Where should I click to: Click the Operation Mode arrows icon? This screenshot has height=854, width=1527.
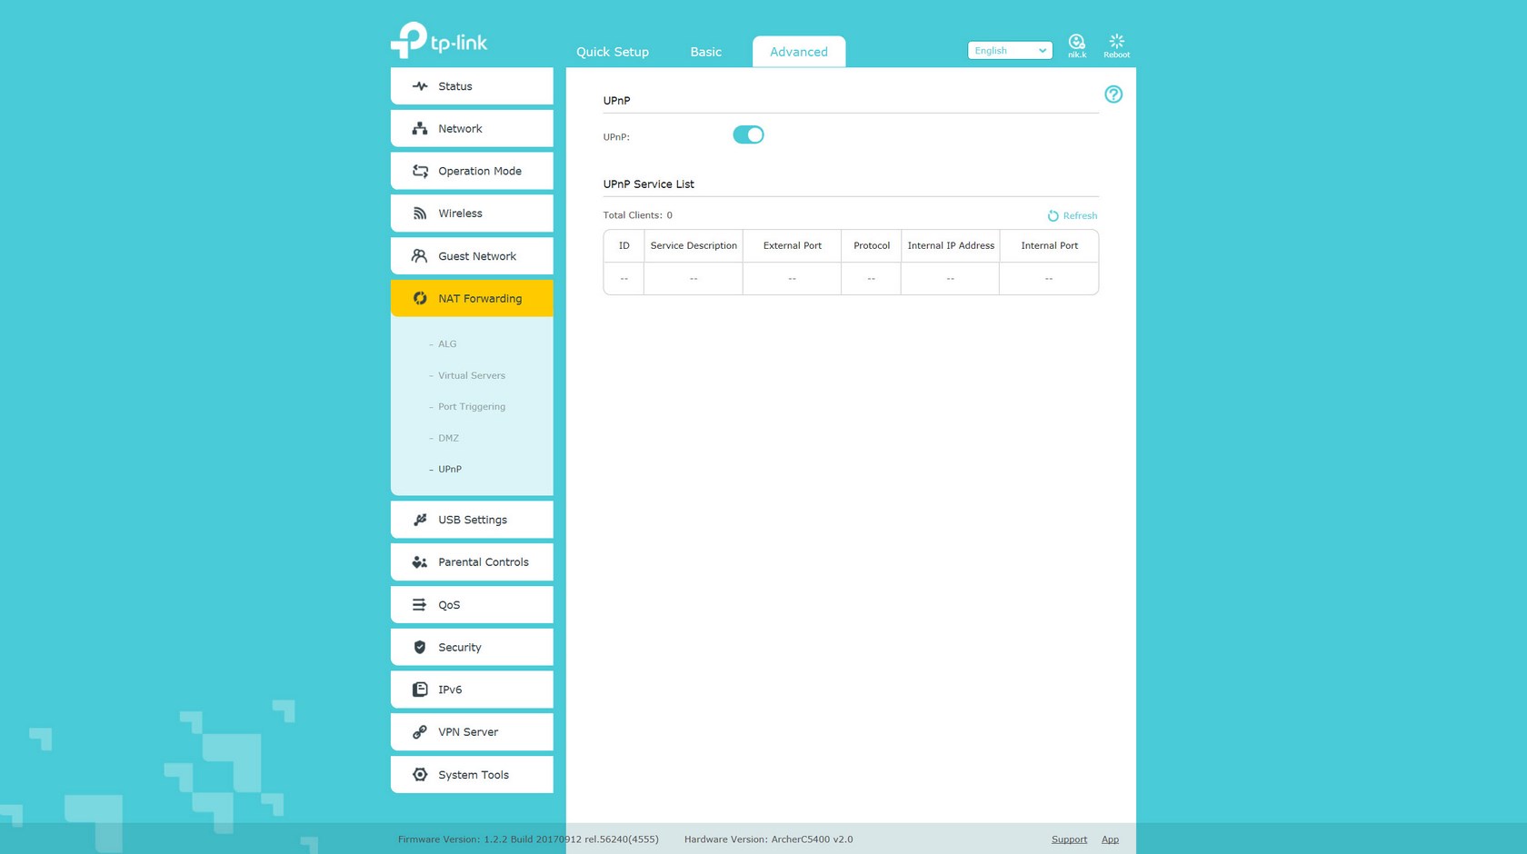(420, 171)
